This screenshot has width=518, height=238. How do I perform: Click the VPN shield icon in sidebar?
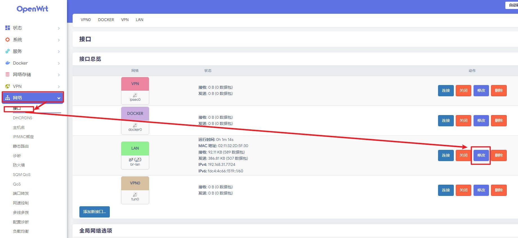(x=8, y=86)
